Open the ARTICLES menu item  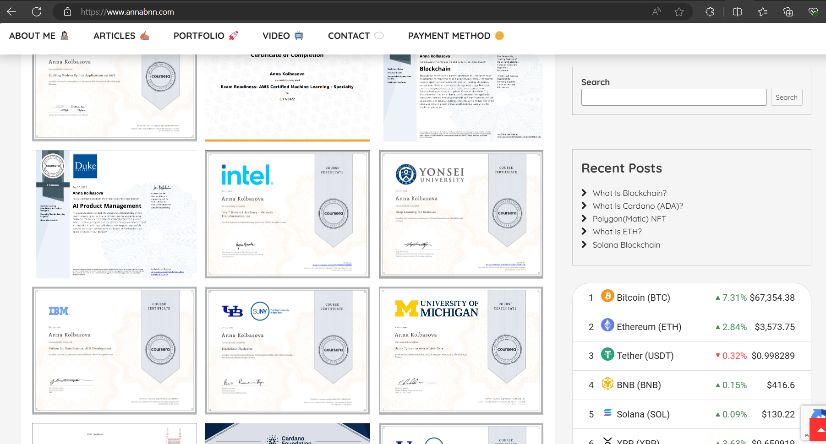(121, 36)
